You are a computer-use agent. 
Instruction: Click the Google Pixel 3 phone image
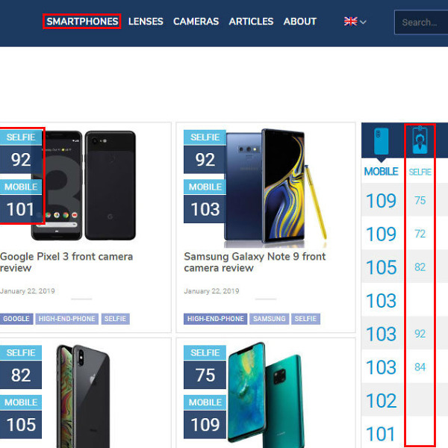pos(84,185)
